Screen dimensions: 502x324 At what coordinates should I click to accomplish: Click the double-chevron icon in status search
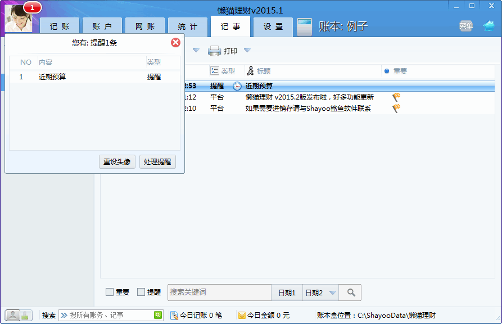point(64,316)
